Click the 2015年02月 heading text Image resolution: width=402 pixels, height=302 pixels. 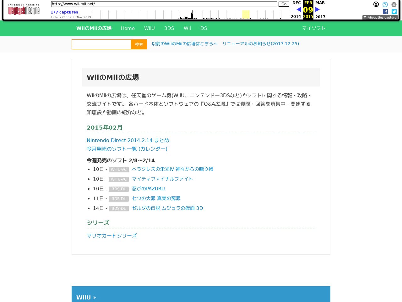pos(105,128)
